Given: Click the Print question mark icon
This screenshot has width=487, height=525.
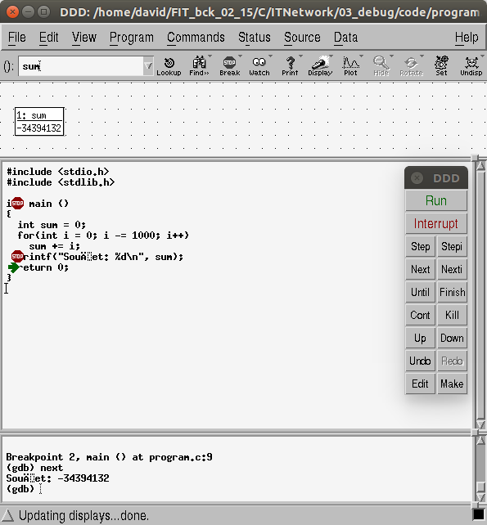Looking at the screenshot, I should [x=290, y=66].
